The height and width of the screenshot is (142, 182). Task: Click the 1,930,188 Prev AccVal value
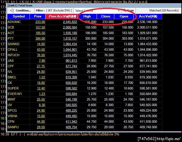point(70,33)
